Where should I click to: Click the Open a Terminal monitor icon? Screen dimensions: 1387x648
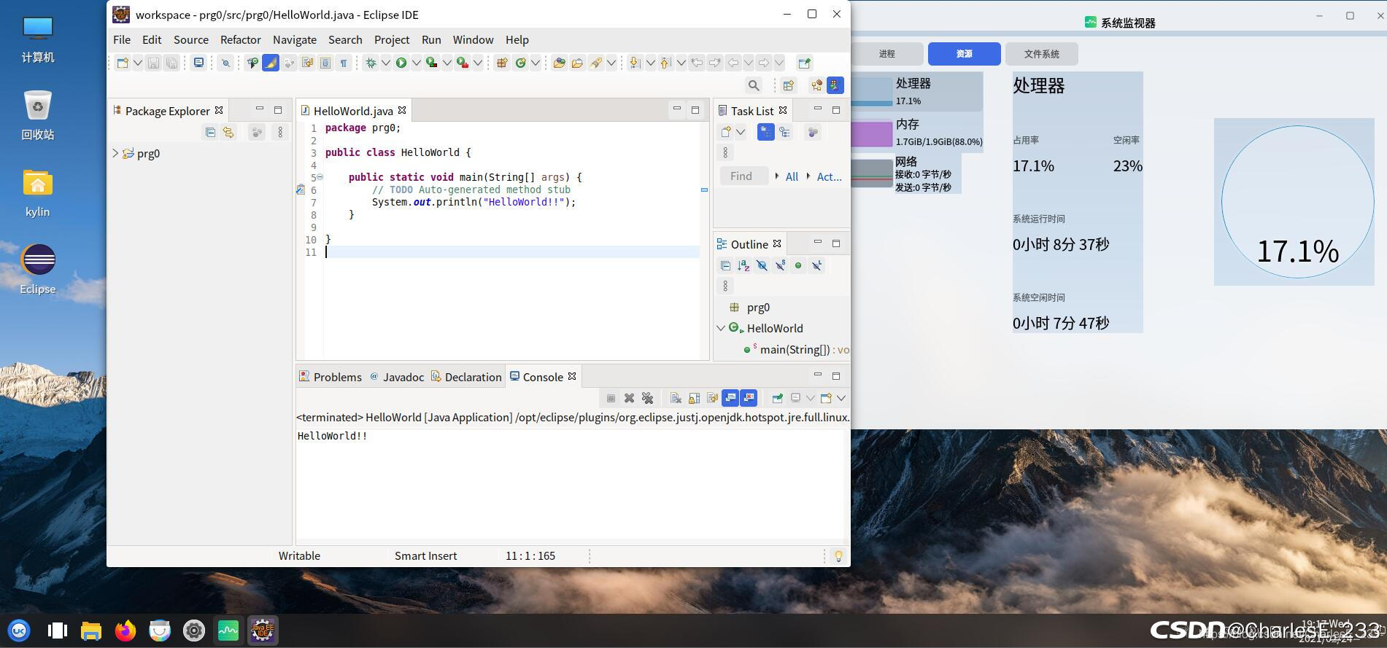(x=198, y=63)
